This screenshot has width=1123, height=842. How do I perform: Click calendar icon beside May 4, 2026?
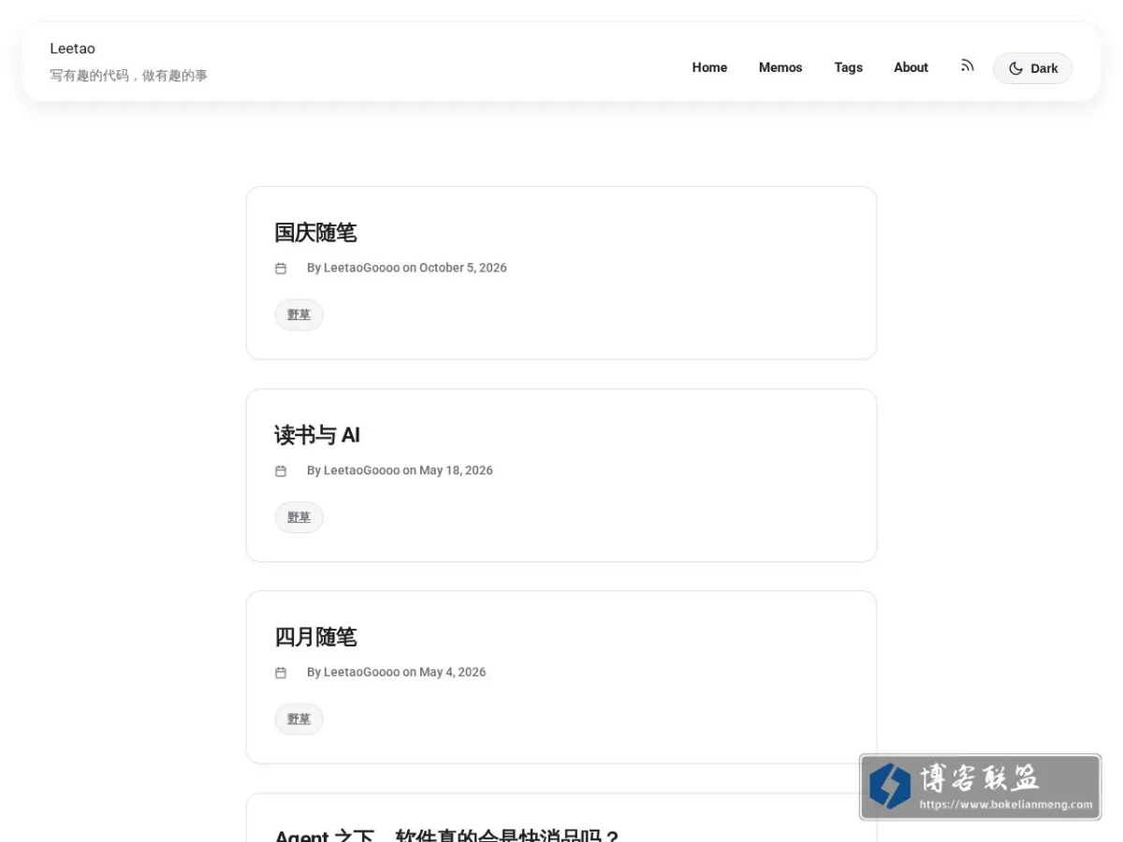point(281,673)
